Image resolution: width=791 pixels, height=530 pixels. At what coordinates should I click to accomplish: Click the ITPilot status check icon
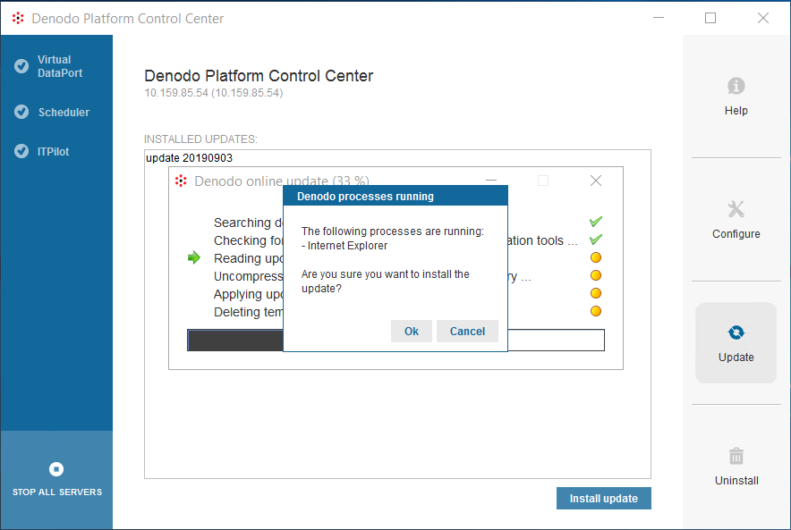click(21, 151)
